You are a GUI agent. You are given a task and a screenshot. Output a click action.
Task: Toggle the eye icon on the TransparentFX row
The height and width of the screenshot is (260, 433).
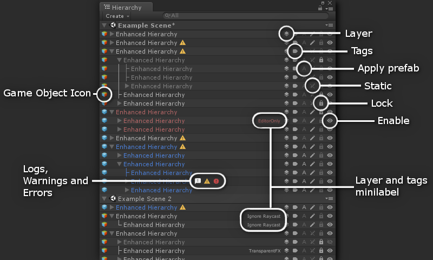click(x=330, y=251)
